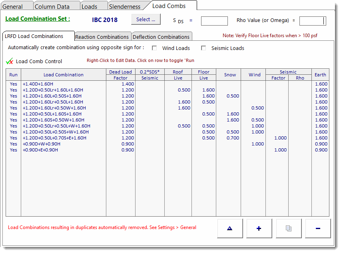Screen dimensions: 341x253
Task: Delete combination using the minus button
Action: [318, 228]
